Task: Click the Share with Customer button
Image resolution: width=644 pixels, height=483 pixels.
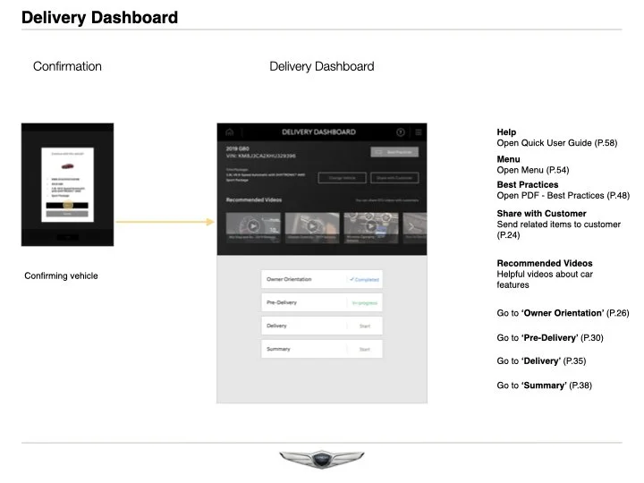Action: coord(394,178)
